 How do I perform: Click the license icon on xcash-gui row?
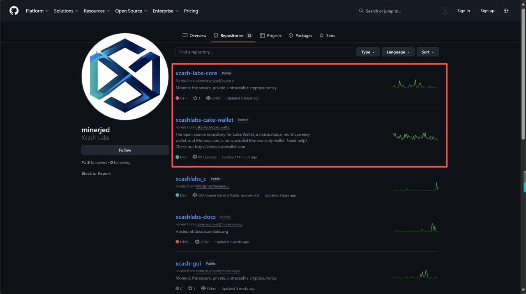(203, 289)
